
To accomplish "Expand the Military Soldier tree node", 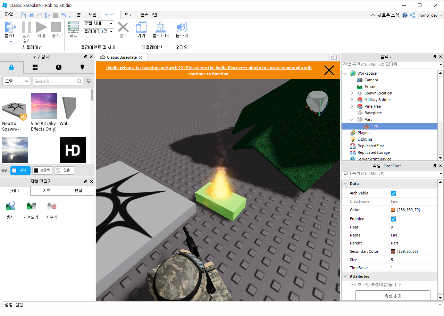I will pyautogui.click(x=352, y=100).
